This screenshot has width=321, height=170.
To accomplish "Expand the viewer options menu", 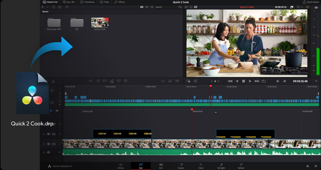I will (316, 81).
